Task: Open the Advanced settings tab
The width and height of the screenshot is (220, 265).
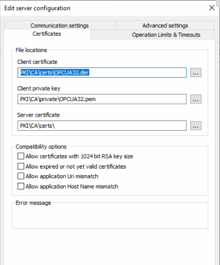Action: pyautogui.click(x=165, y=26)
